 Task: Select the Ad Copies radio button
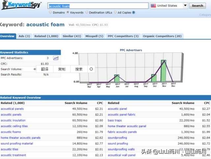(115, 13)
